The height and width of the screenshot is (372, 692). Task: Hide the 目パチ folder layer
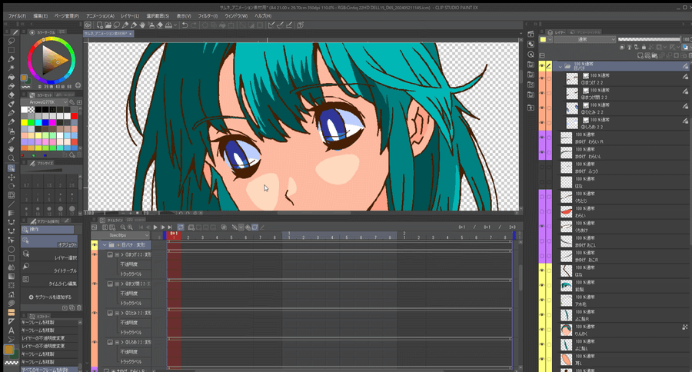click(542, 67)
